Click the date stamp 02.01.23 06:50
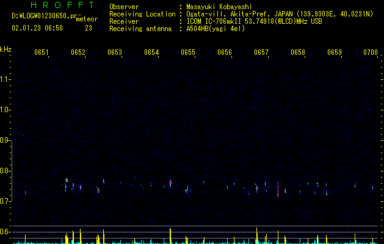 37,28
